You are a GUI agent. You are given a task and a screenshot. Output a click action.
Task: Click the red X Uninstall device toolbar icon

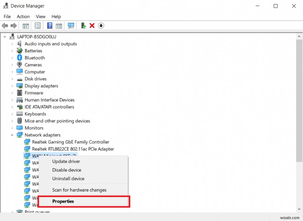point(92,25)
